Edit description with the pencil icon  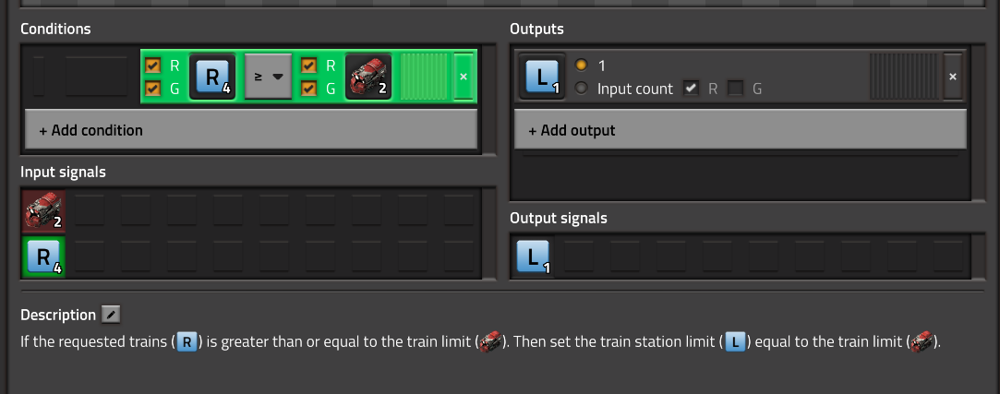click(111, 315)
